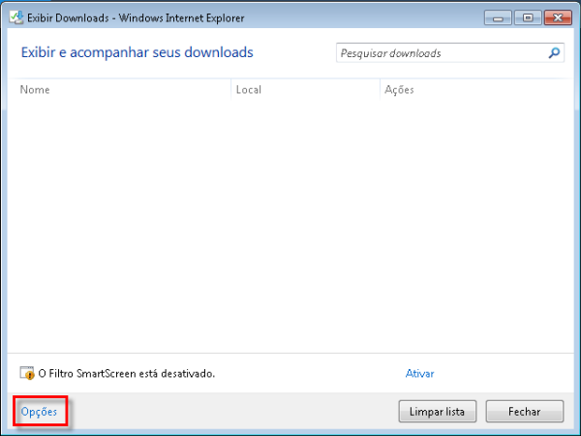Sort by the Nome column header

[35, 90]
